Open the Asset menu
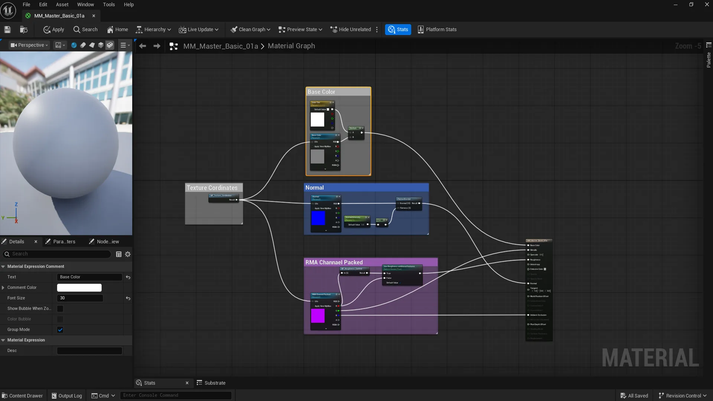The width and height of the screenshot is (713, 401). (x=62, y=4)
